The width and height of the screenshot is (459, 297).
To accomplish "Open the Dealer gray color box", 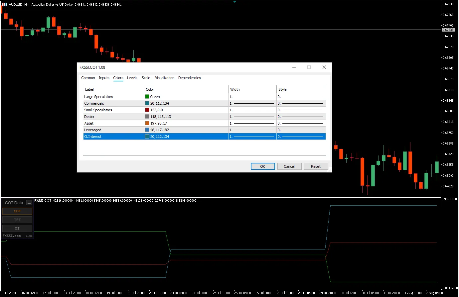I will [x=147, y=116].
